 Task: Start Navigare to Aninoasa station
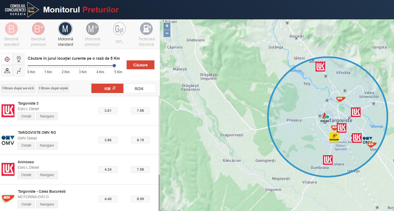tap(47, 175)
